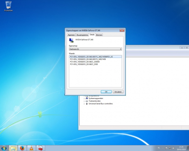Click the OK button

tap(106, 92)
